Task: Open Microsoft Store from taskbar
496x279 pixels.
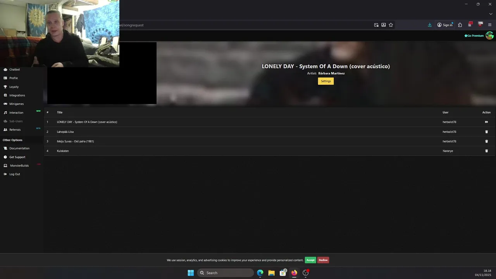Action: tap(283, 273)
